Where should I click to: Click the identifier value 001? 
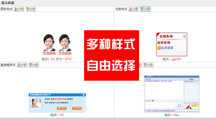click(53, 59)
